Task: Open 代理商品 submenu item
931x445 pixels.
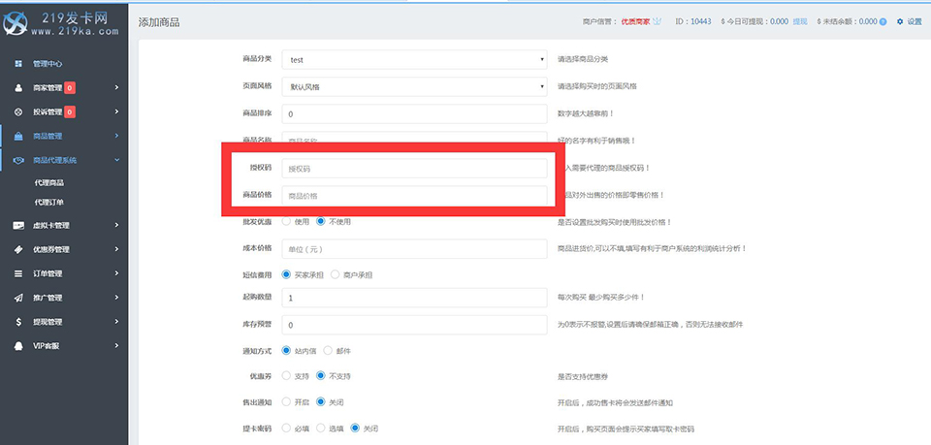Action: [49, 182]
